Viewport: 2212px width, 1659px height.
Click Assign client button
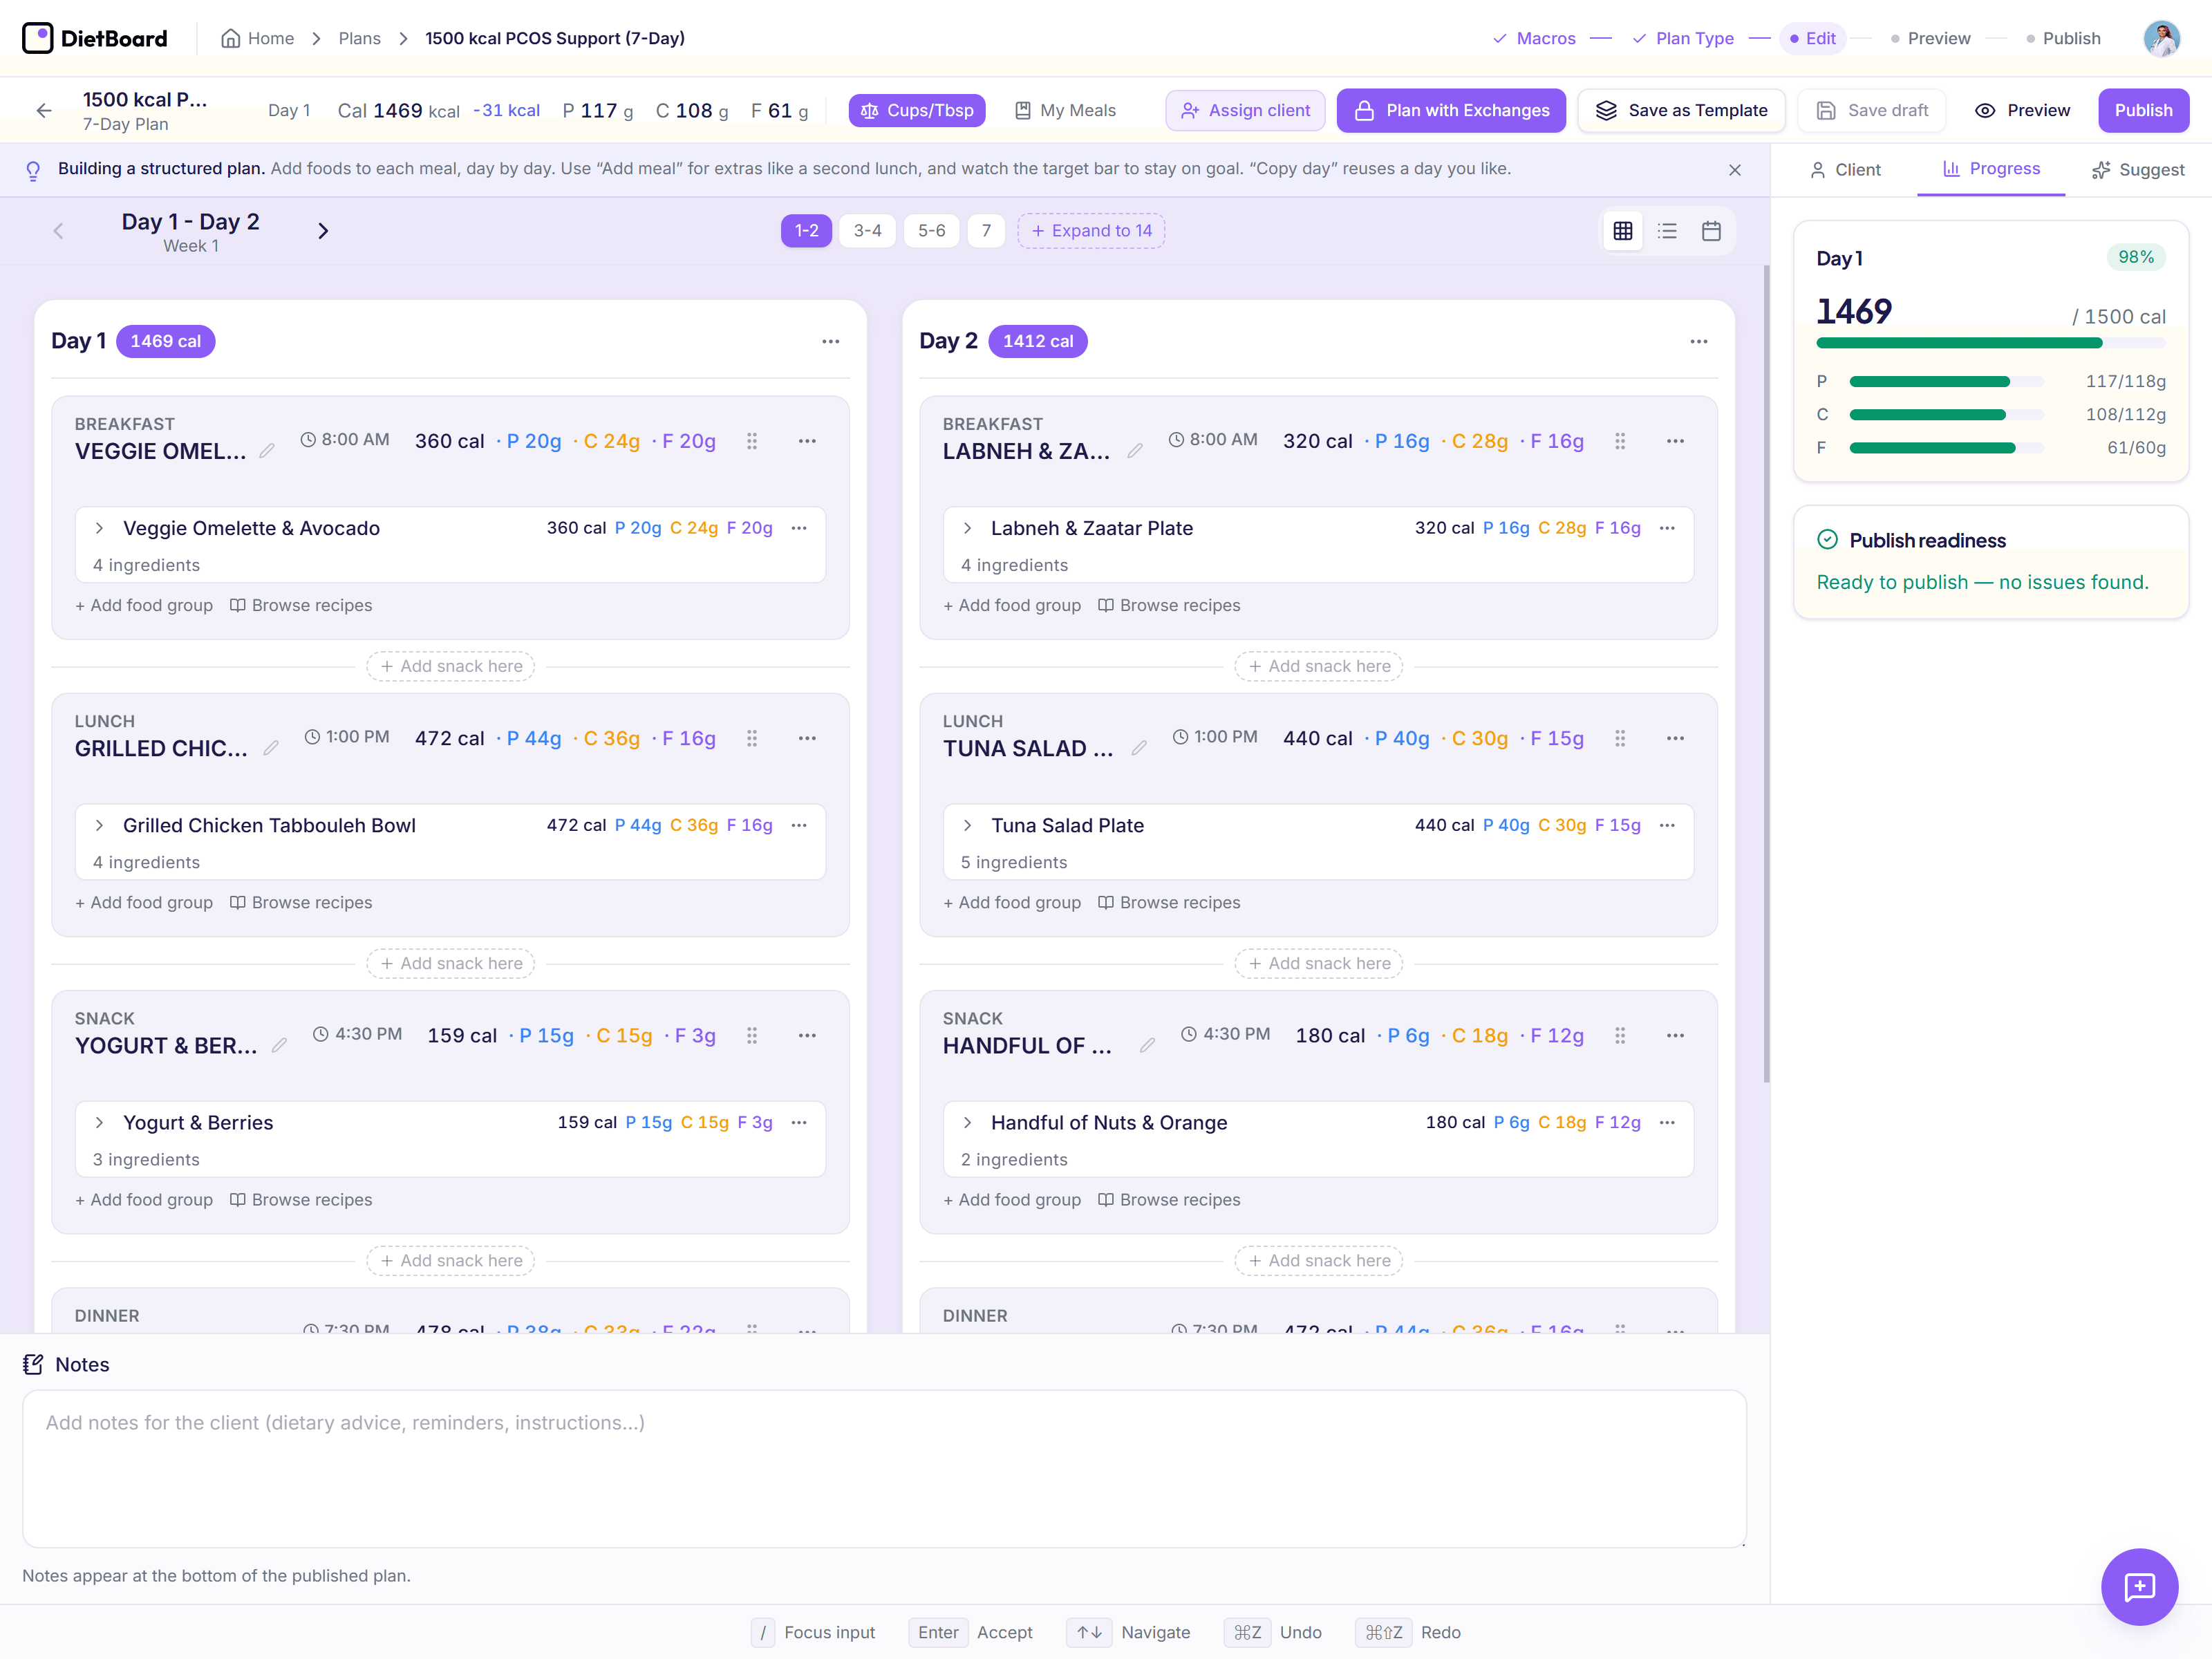point(1245,111)
